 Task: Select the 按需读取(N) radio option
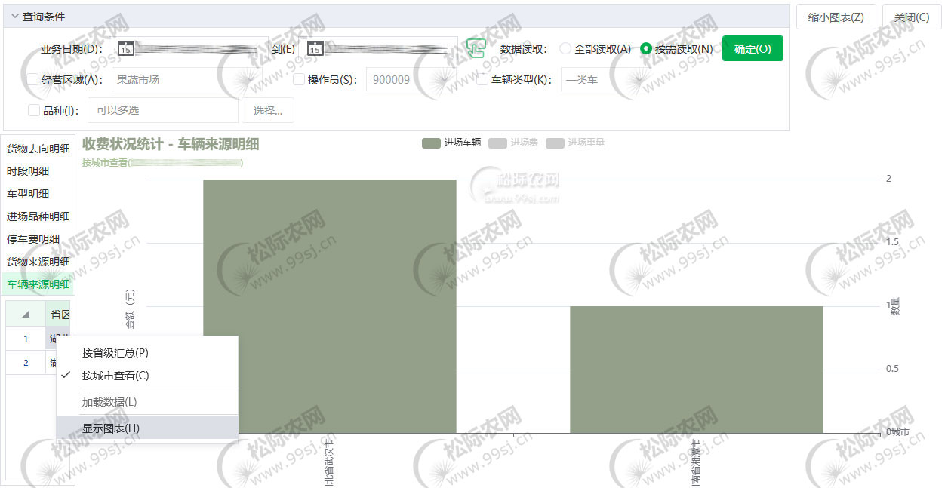(646, 48)
